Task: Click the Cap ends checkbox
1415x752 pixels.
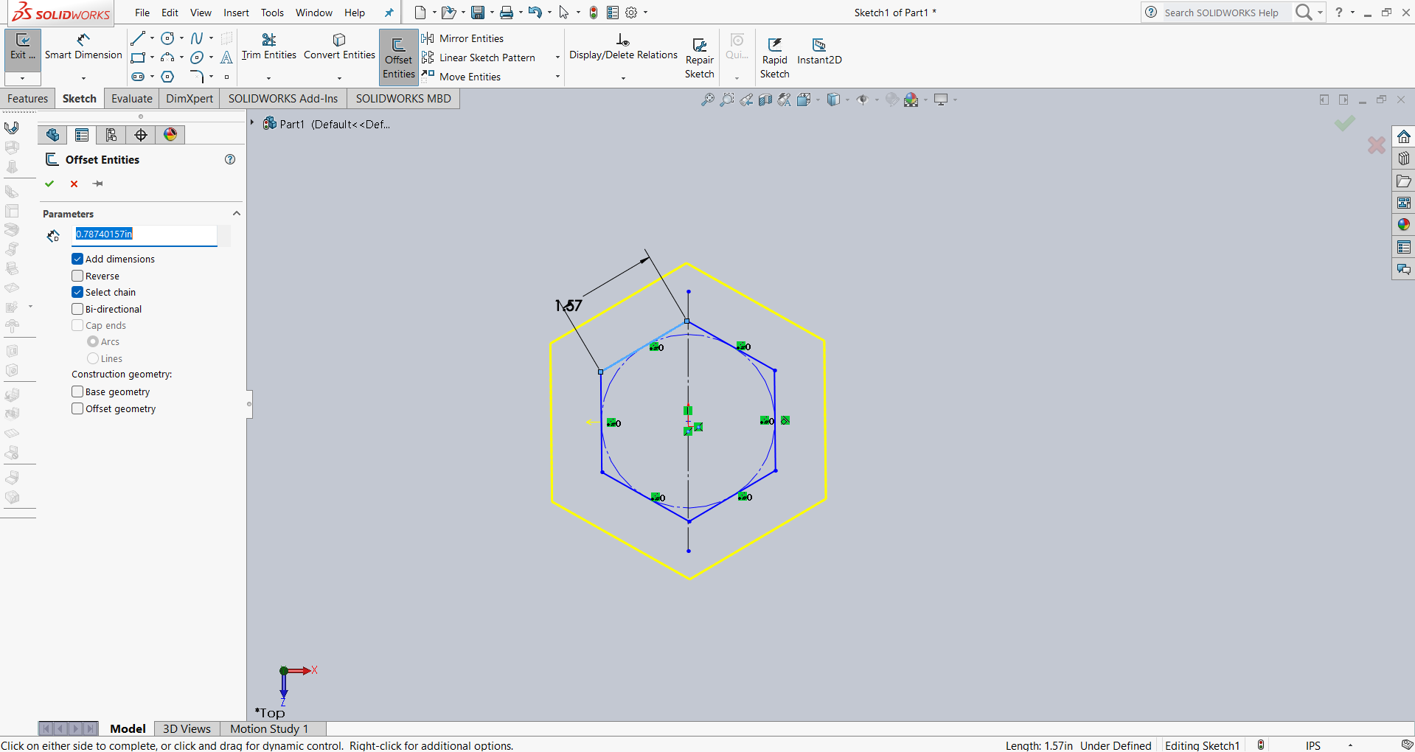Action: point(77,325)
